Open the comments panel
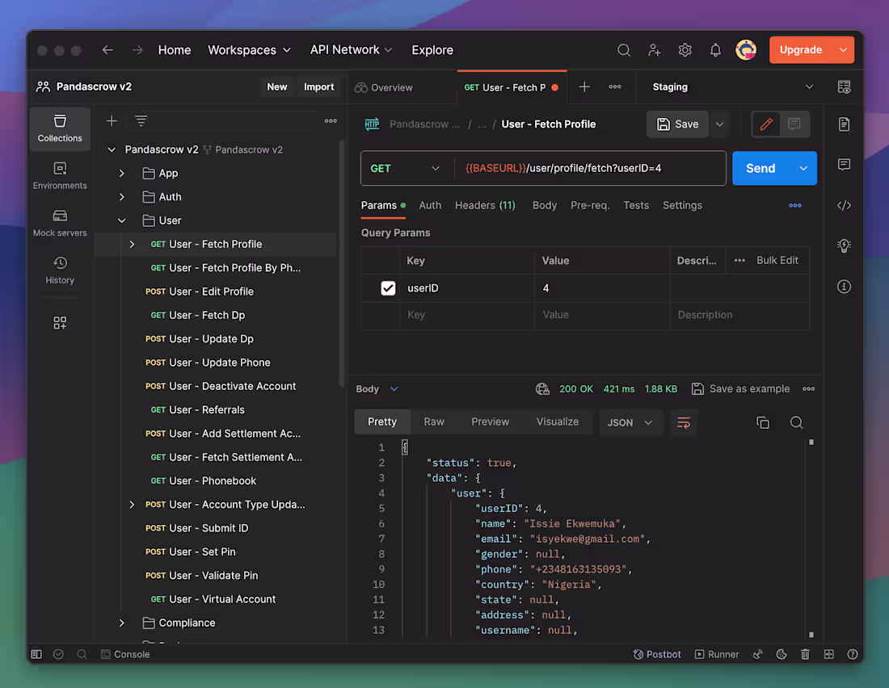889x688 pixels. point(844,165)
